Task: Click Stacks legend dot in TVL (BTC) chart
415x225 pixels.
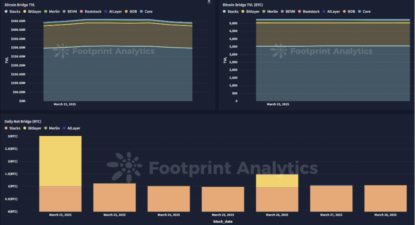Action: click(225, 12)
